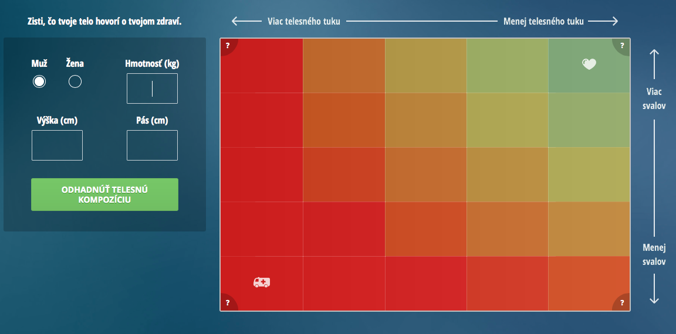
Task: Click the Viac telesného tuku label
Action: click(303, 21)
